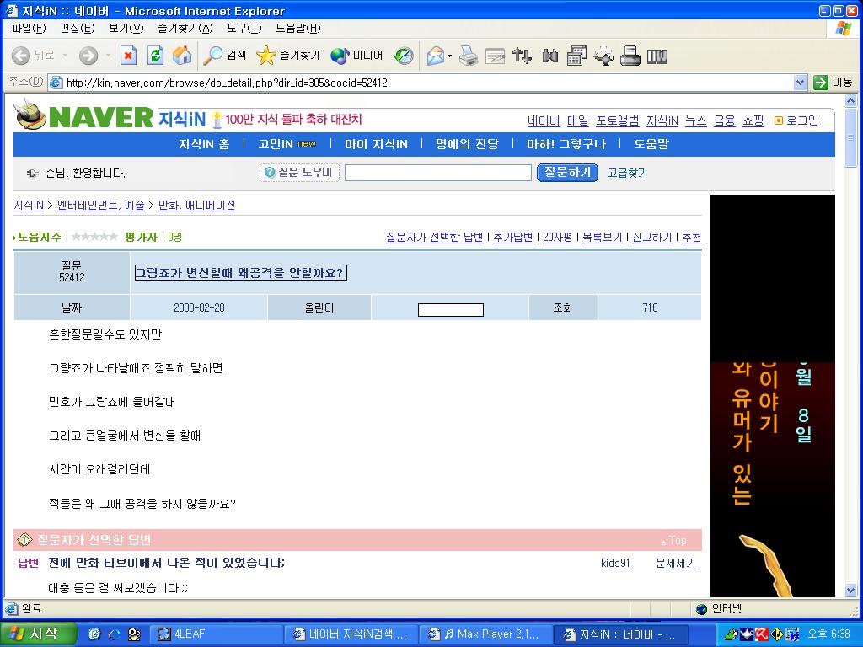Open the 목록보기 link

coord(602,237)
